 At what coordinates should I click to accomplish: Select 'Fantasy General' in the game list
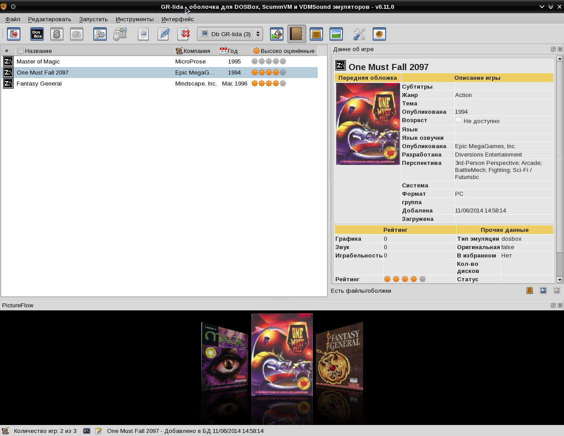39,83
